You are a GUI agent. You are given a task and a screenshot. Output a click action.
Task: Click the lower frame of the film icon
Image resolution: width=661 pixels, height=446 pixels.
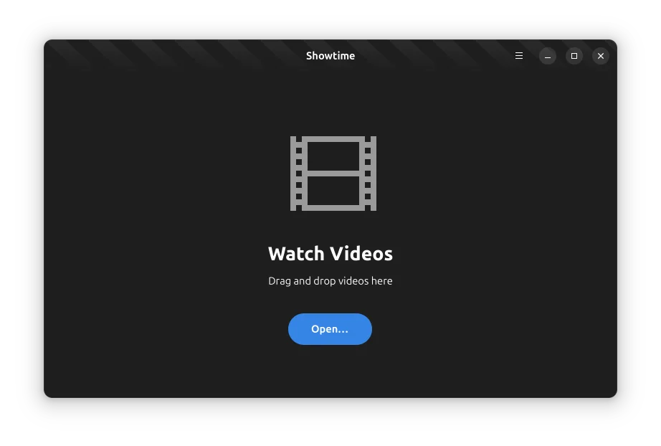(333, 191)
